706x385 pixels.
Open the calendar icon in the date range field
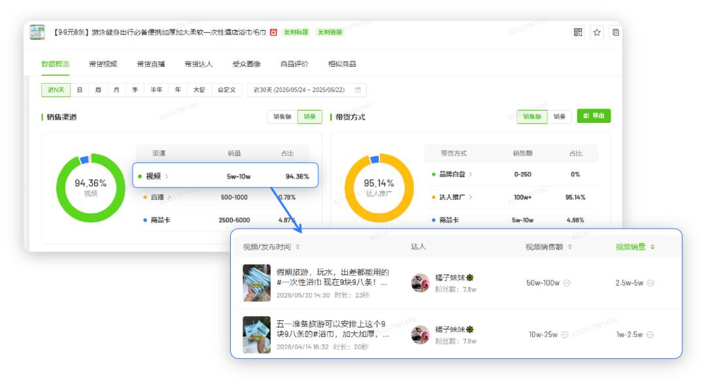tap(358, 90)
